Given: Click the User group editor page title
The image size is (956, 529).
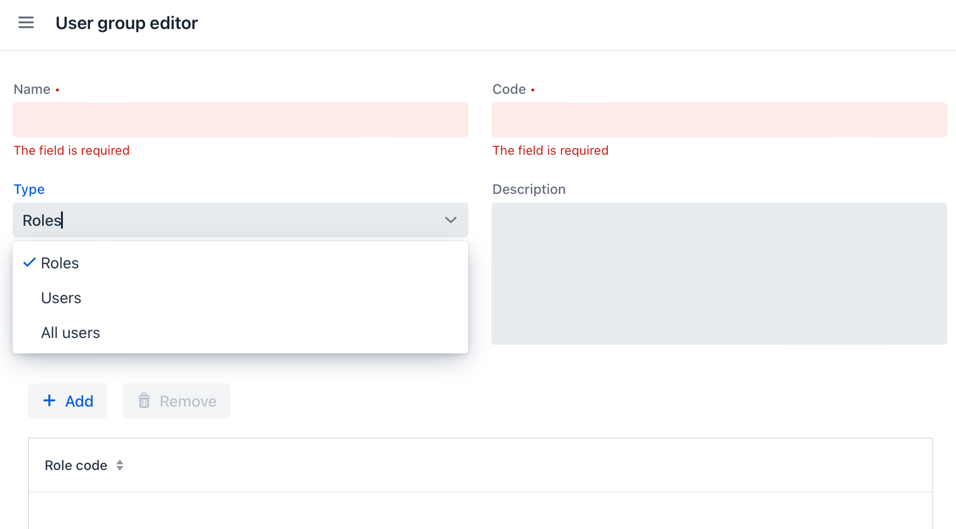Looking at the screenshot, I should [127, 22].
